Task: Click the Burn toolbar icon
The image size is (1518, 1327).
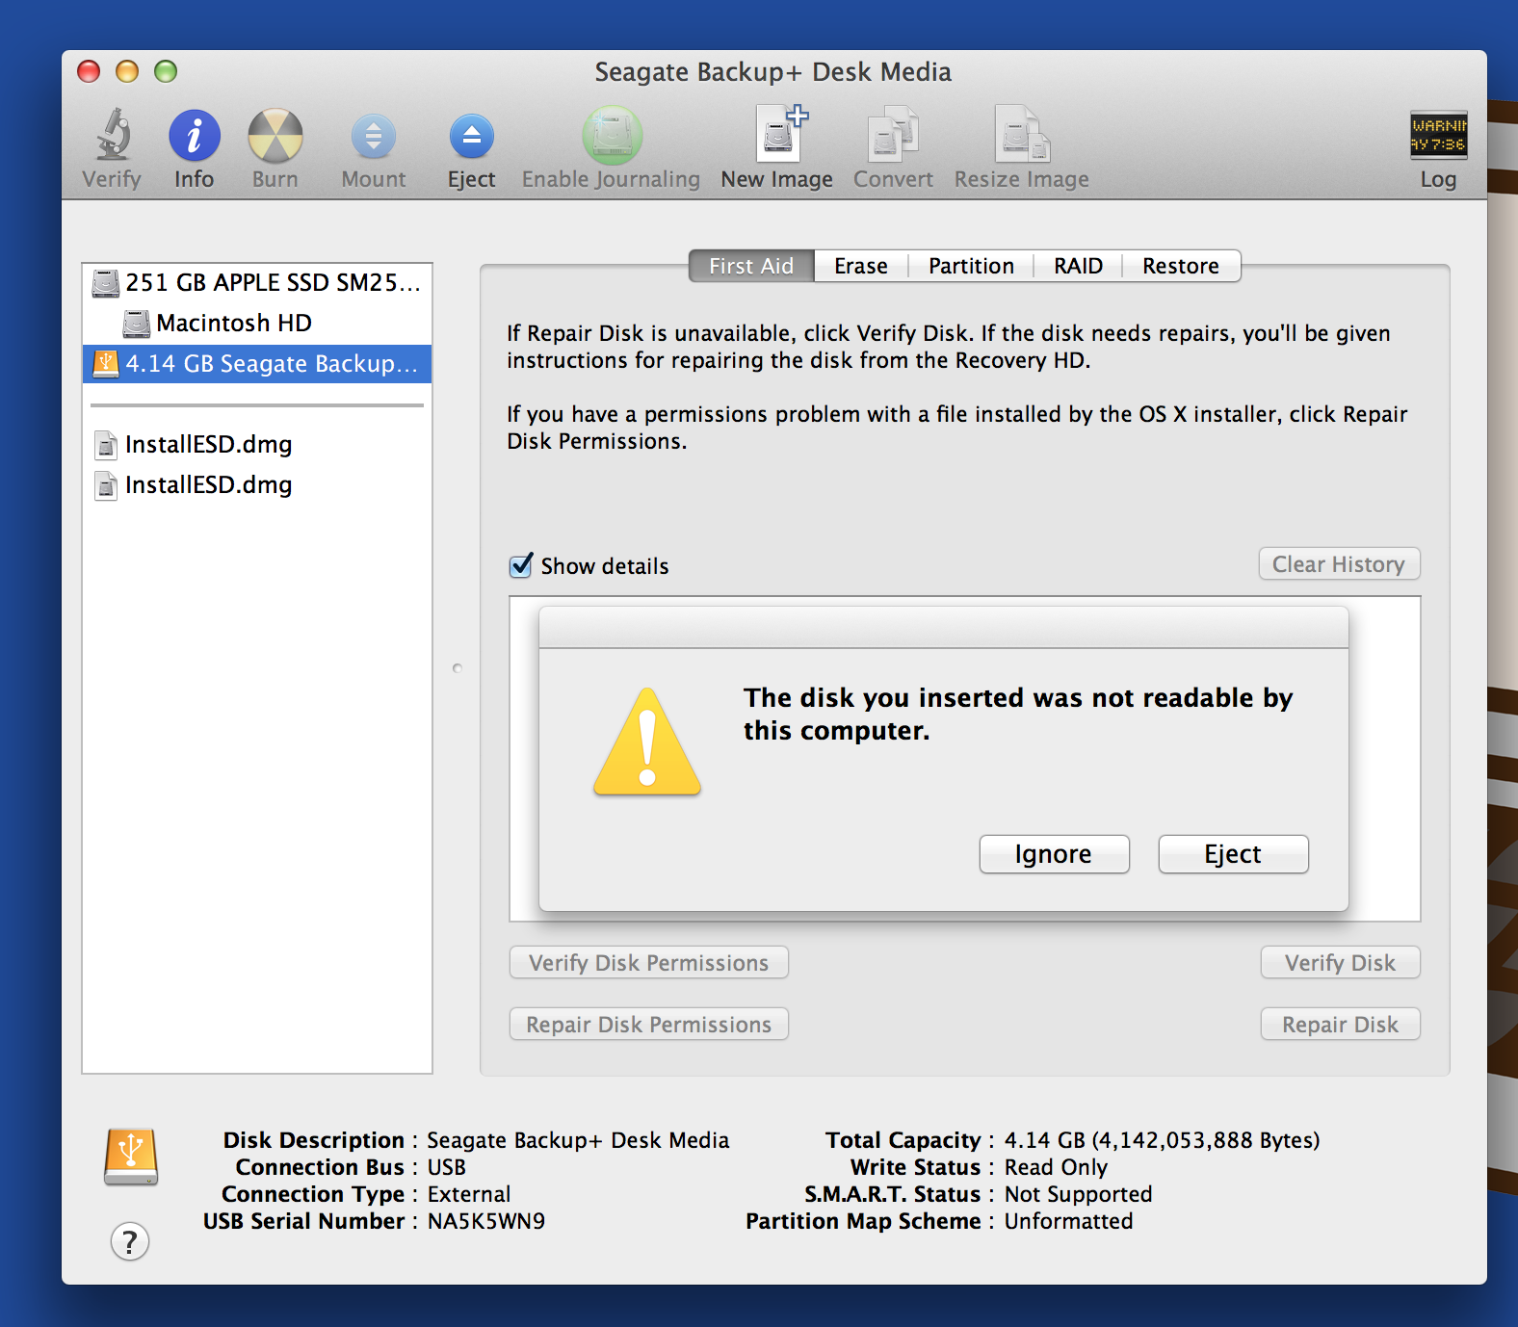Action: coord(275,135)
